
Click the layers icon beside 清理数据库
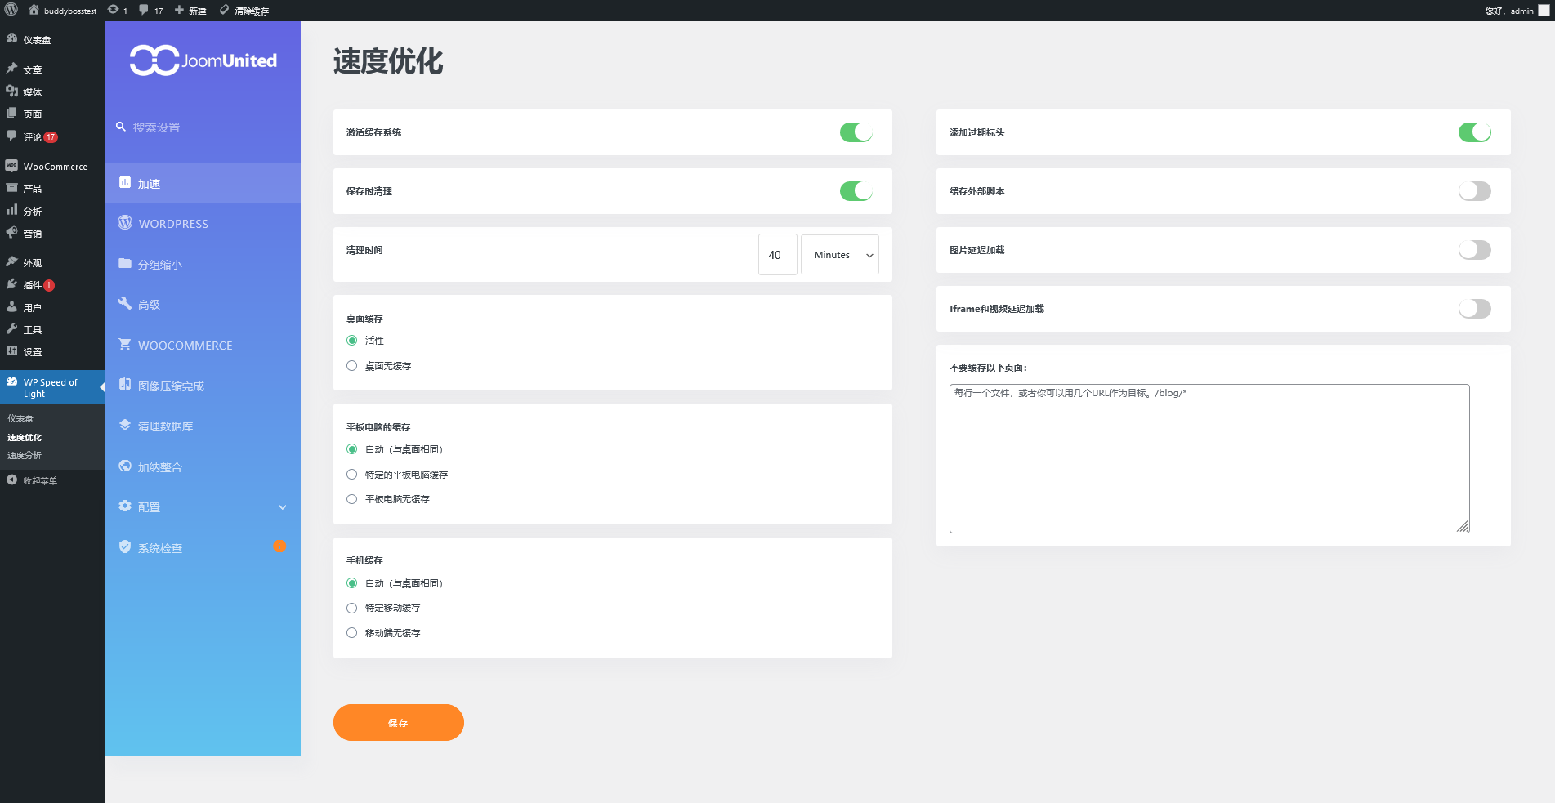(x=125, y=425)
